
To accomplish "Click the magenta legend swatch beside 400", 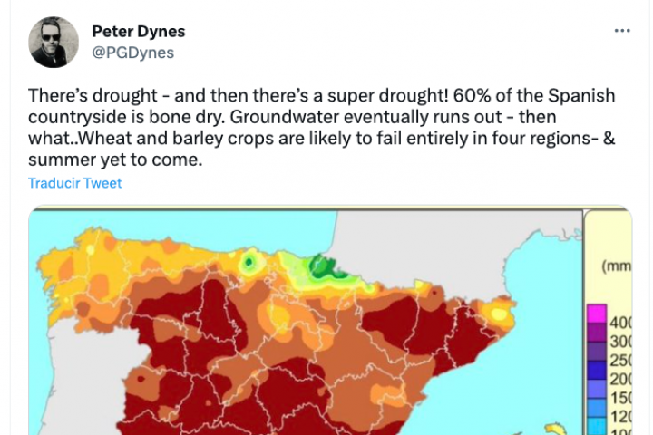I will point(596,314).
